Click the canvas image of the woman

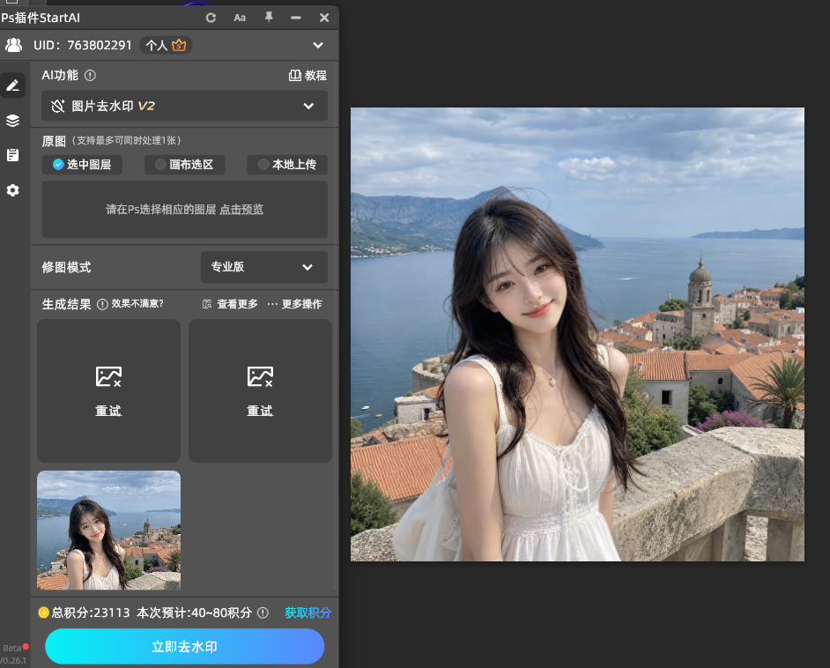click(x=577, y=335)
